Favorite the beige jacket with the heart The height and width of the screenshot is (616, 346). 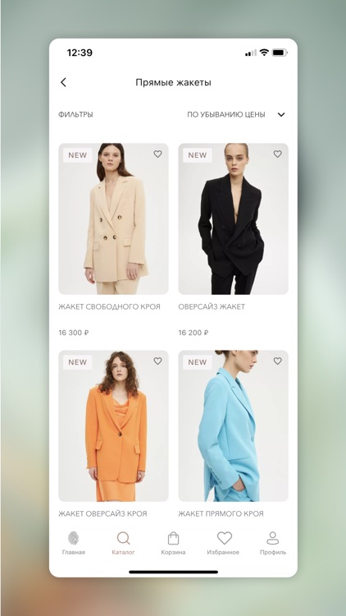[x=157, y=154]
